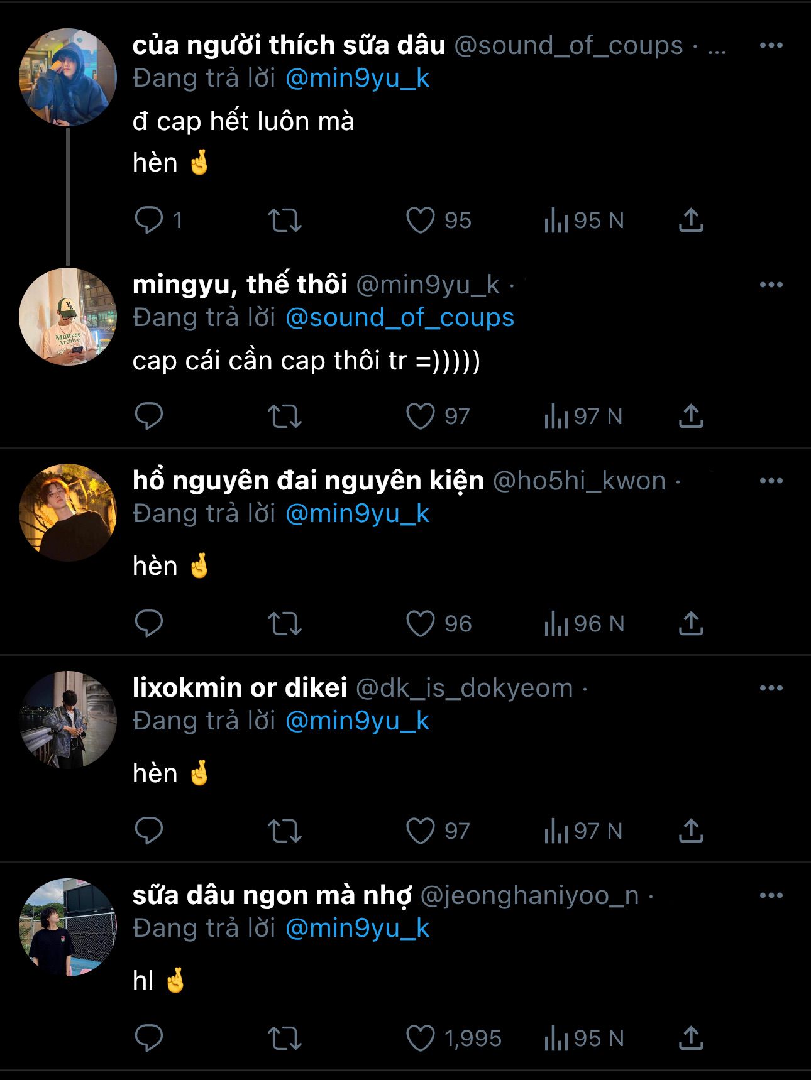Screen dimensions: 811x1080
Task: Share the dk_is_dokyeom tweet
Action: (x=691, y=831)
